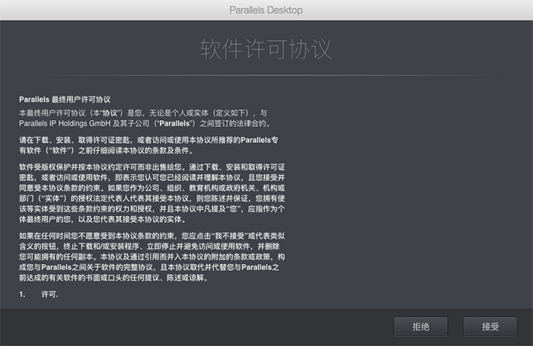Select the bold 'Parallels 最终用户许可协议' heading
Viewport: 533px width, 346px height.
[x=65, y=100]
